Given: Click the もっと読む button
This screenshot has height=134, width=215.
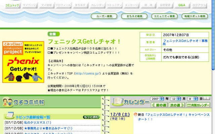Looking at the screenshot, I should pyautogui.click(x=91, y=117).
